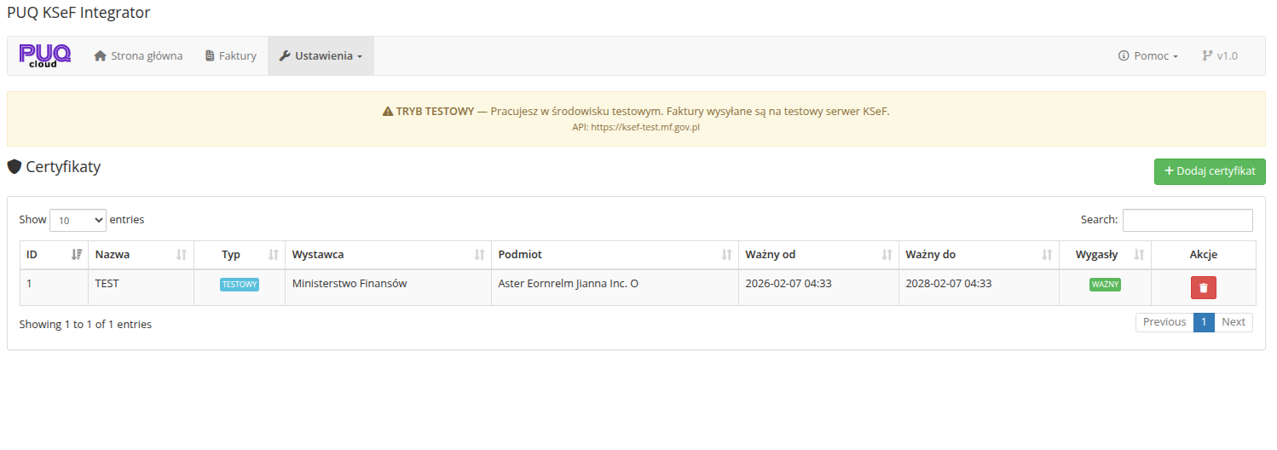
Task: Go to Next page
Action: click(1234, 322)
